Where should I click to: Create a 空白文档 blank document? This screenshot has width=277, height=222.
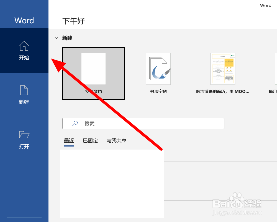[x=93, y=74]
